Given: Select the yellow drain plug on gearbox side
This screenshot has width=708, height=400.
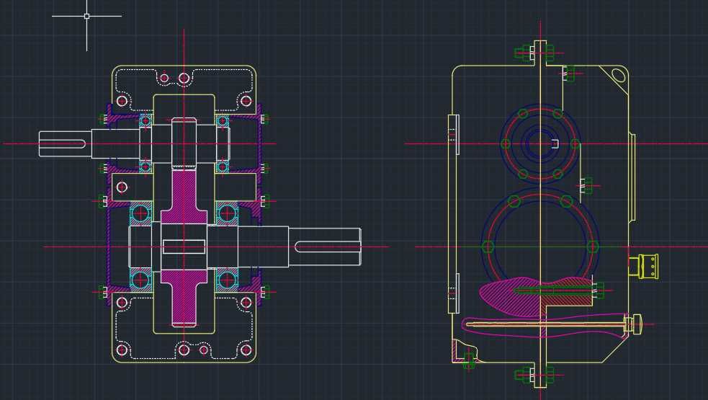Looking at the screenshot, I should [643, 266].
